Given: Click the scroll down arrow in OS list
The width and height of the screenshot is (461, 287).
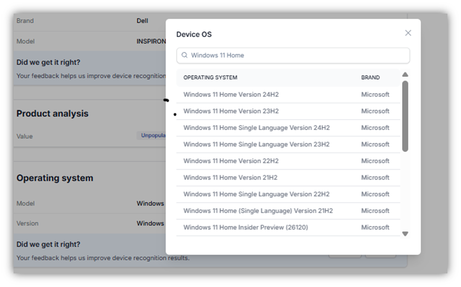Looking at the screenshot, I should 405,234.
